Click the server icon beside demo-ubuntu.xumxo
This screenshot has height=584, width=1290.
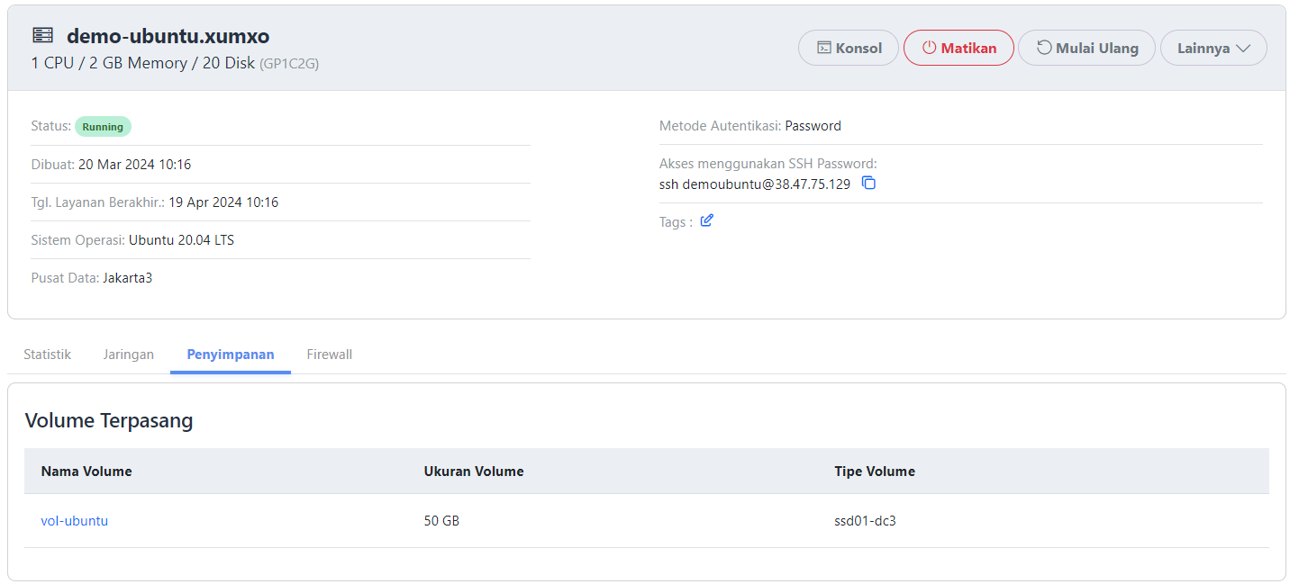coord(41,34)
